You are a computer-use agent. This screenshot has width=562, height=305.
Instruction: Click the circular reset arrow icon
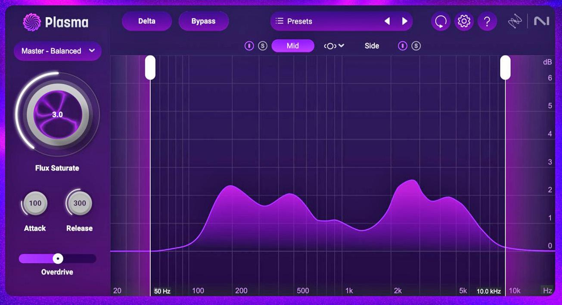[x=441, y=21]
